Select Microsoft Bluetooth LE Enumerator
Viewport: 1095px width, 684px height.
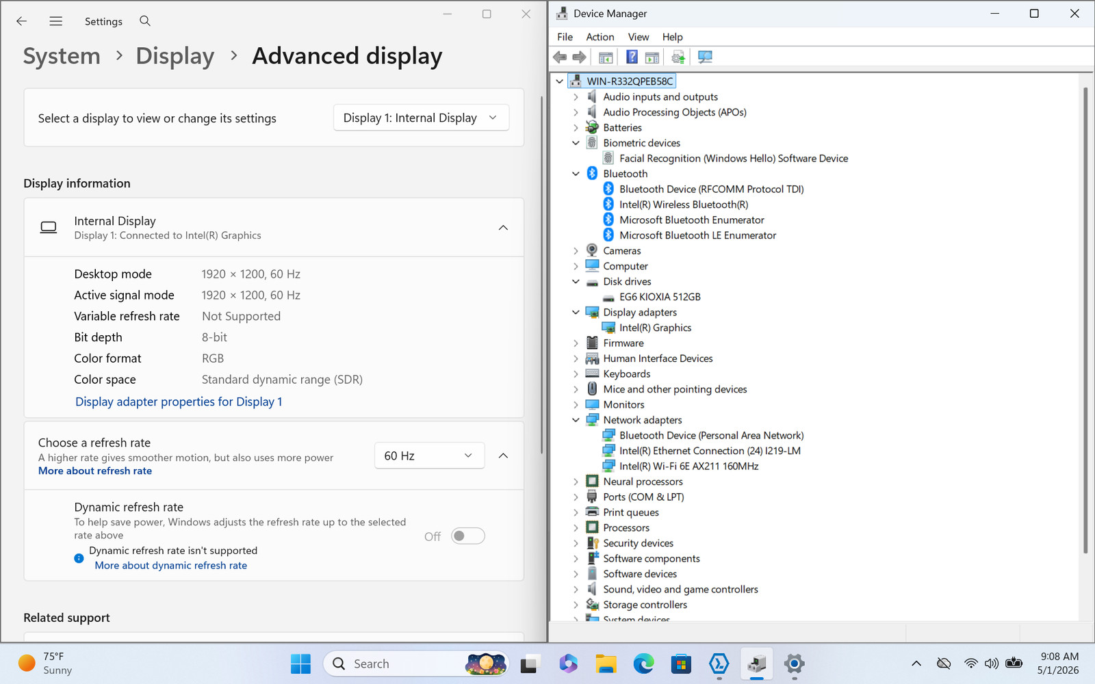[697, 235]
